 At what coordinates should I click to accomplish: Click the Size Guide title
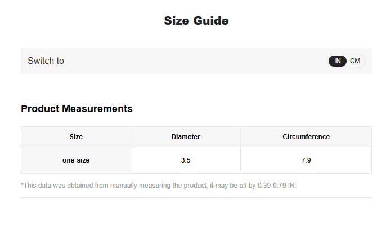pos(196,21)
